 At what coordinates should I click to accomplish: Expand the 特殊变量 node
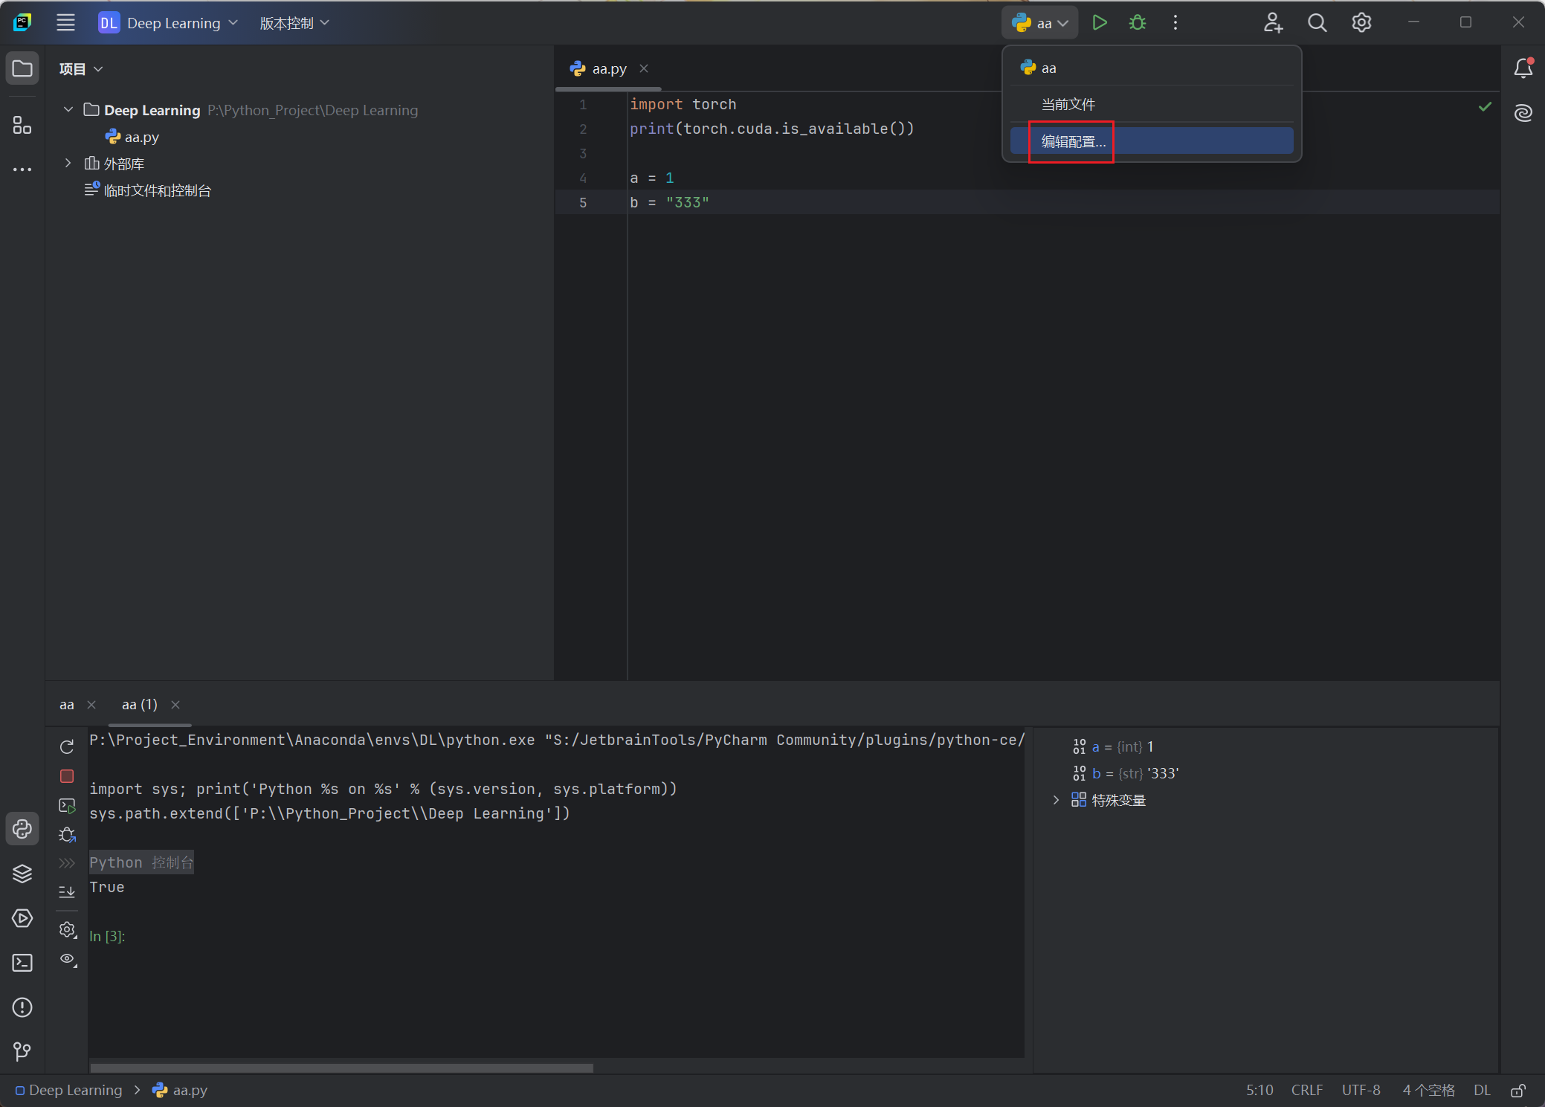point(1056,800)
